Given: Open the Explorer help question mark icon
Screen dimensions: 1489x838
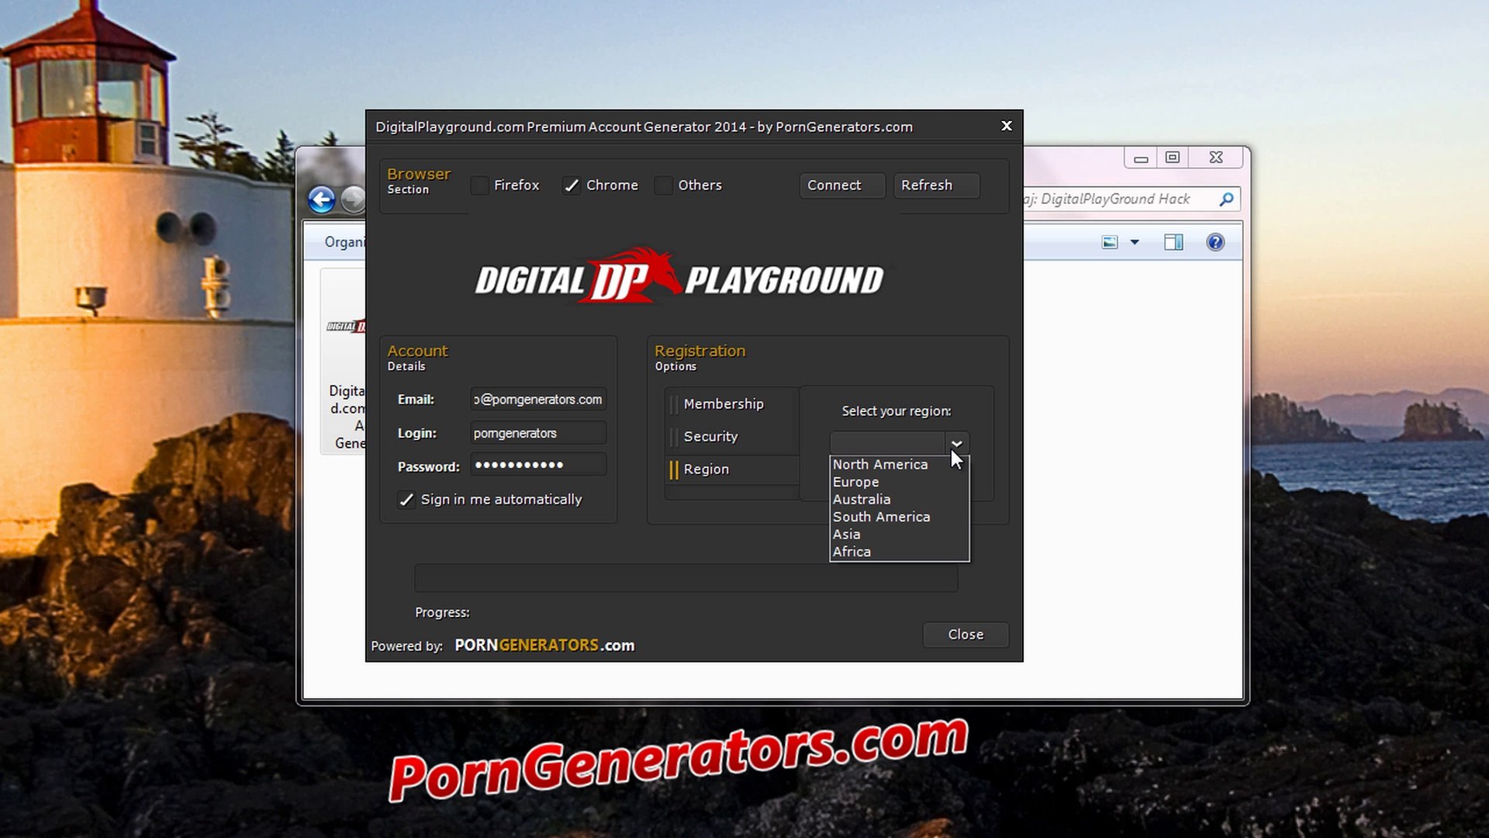Looking at the screenshot, I should pyautogui.click(x=1215, y=242).
